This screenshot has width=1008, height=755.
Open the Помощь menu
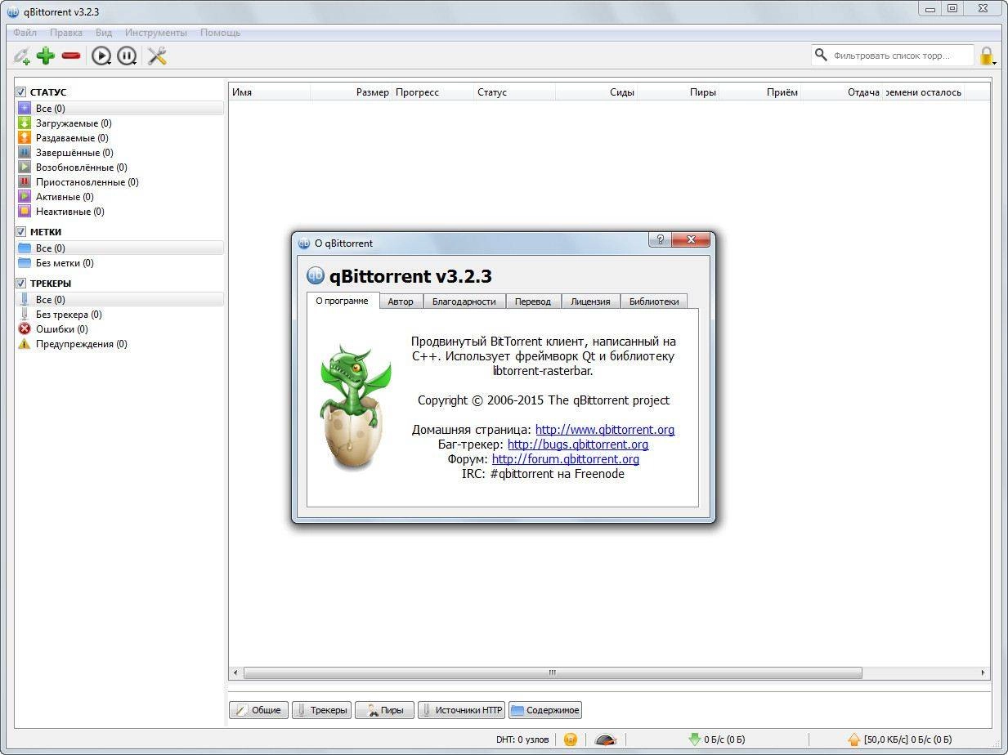click(220, 33)
